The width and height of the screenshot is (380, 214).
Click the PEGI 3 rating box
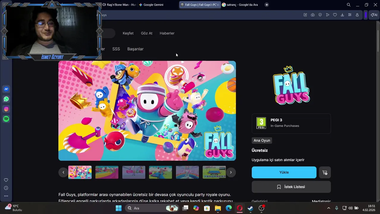click(x=291, y=124)
